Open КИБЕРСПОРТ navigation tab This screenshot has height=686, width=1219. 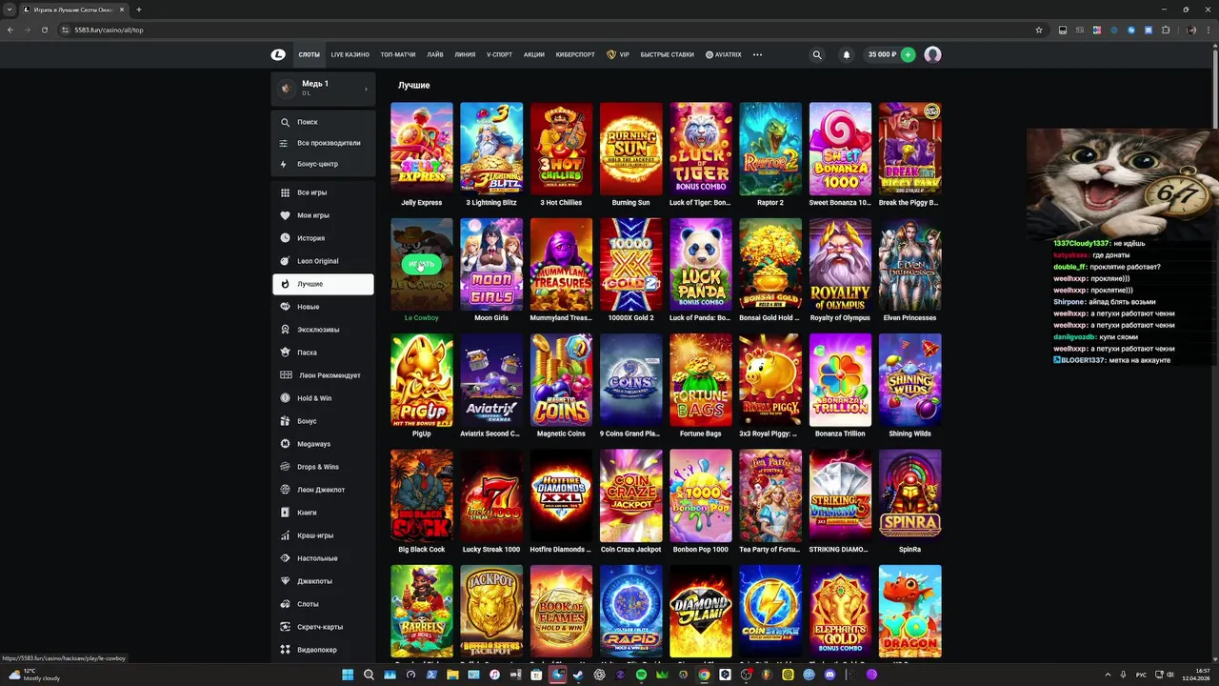(x=575, y=55)
